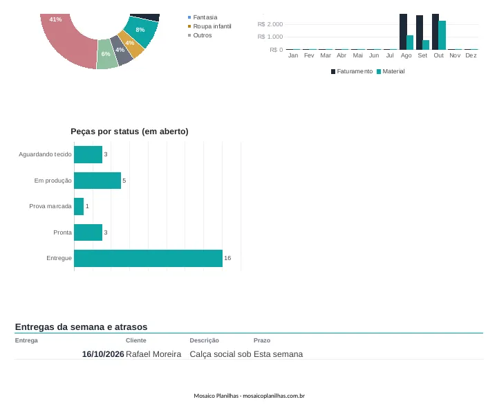
Task: Click the 8% teal donut segment
Action: [x=141, y=31]
